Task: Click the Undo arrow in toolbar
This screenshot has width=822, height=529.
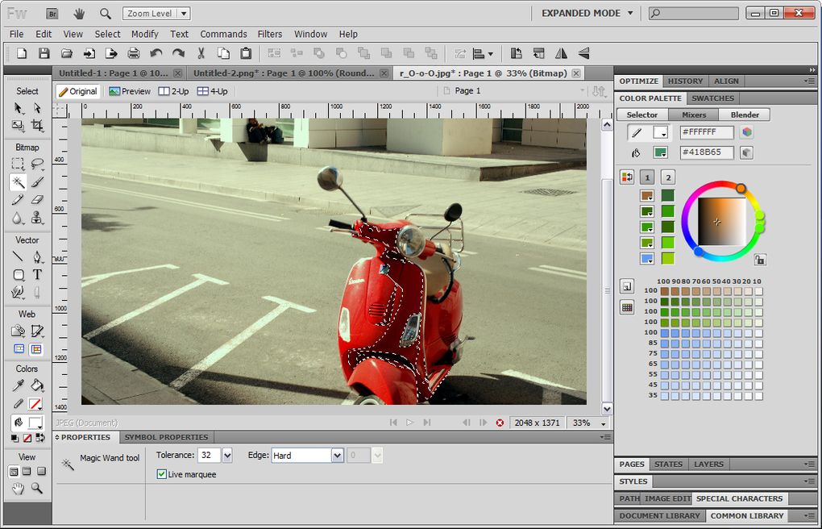Action: (156, 53)
